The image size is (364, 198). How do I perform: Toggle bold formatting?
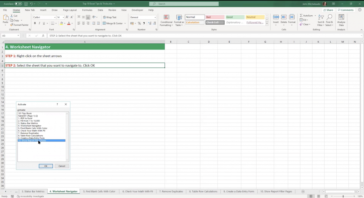click(x=35, y=23)
